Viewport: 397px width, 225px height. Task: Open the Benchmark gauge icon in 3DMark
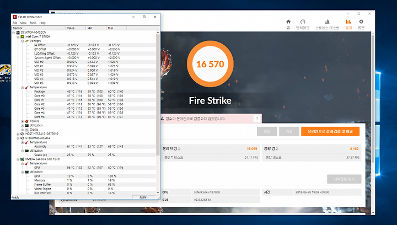303,22
